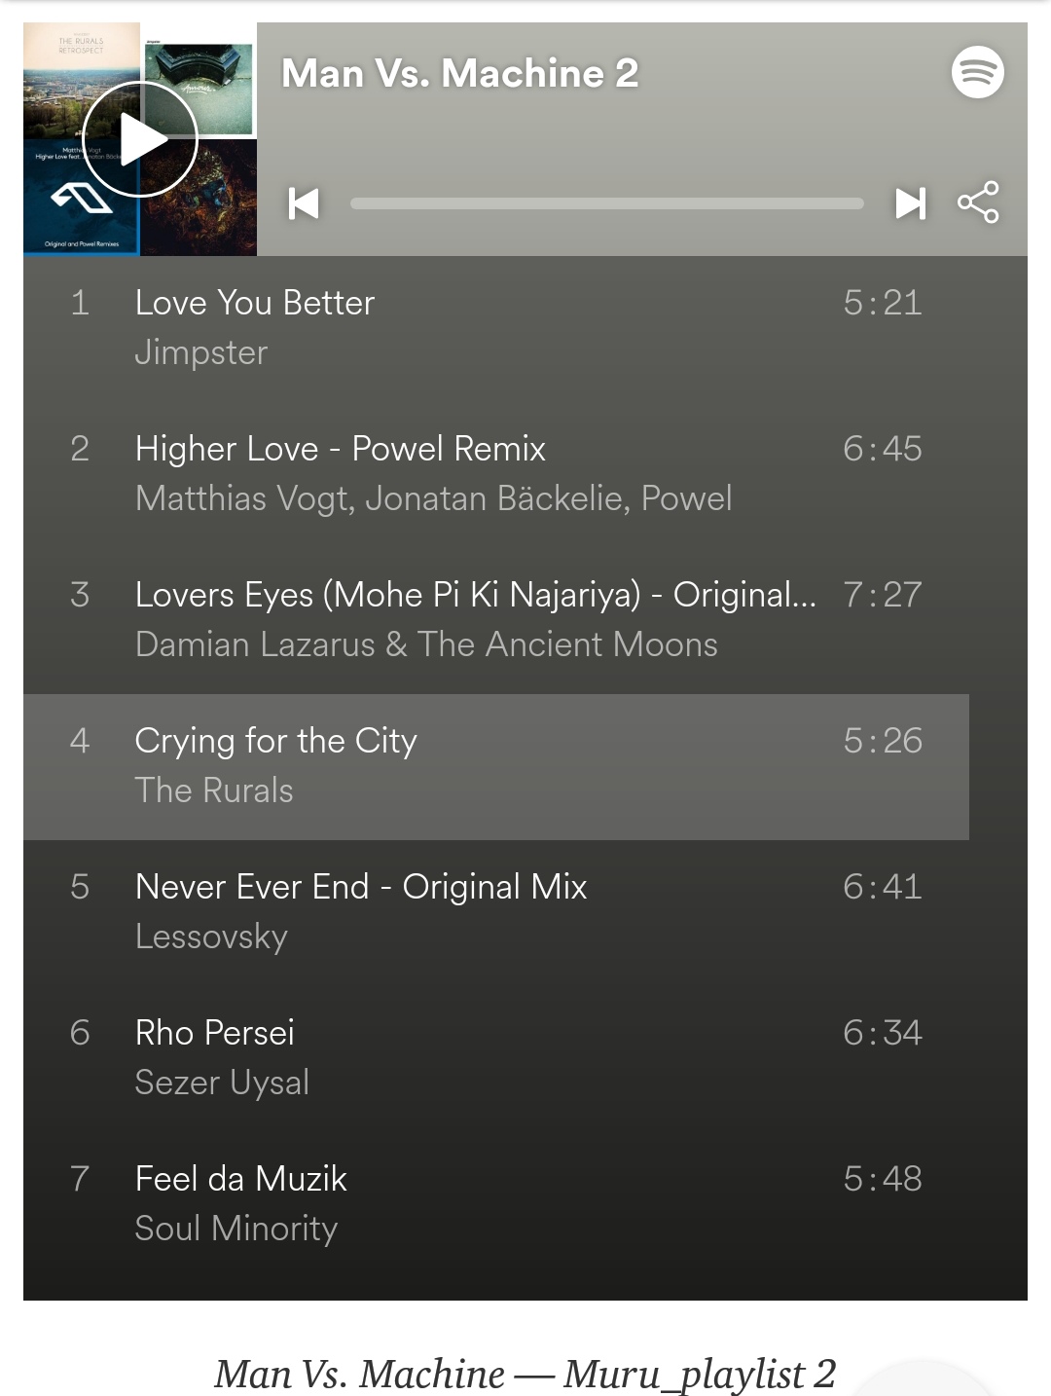Click The Rurals Retrospect album thumbnail

point(82,81)
